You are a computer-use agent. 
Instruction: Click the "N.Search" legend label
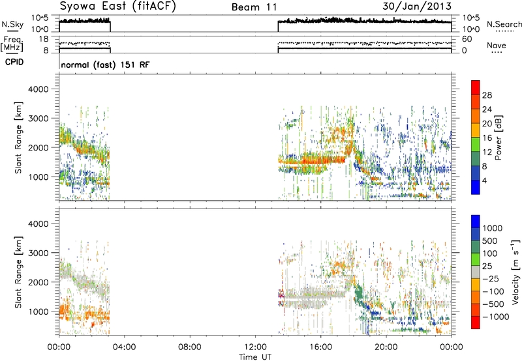pyautogui.click(x=504, y=24)
